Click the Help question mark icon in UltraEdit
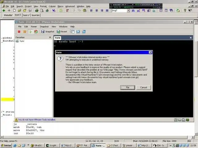 click(185, 10)
